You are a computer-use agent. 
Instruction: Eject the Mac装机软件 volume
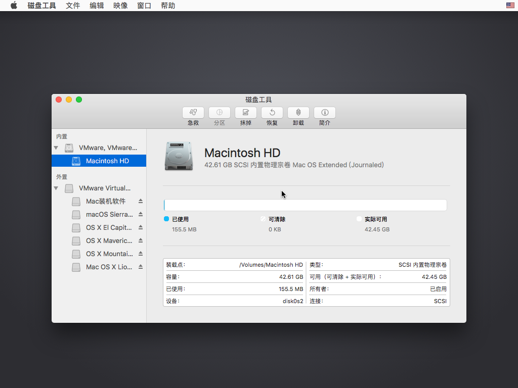[141, 201]
